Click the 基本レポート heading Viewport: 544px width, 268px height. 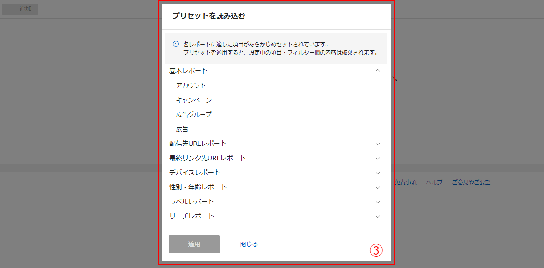188,71
